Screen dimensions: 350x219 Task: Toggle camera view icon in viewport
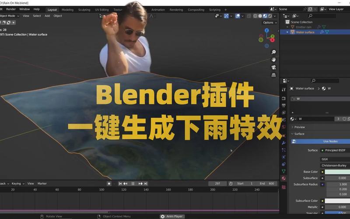(x=273, y=67)
